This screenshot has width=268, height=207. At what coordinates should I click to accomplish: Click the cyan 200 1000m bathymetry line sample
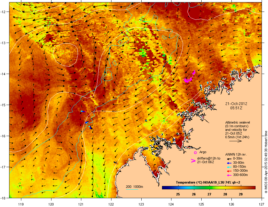coord(132,189)
